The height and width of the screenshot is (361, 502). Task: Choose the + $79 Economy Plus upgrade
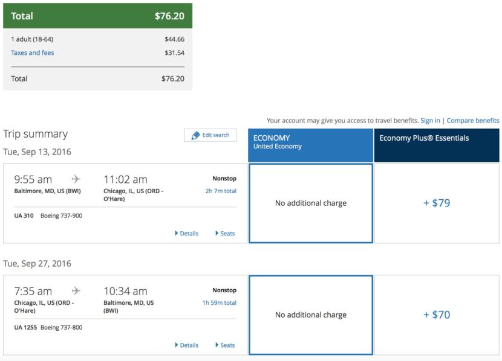click(437, 203)
